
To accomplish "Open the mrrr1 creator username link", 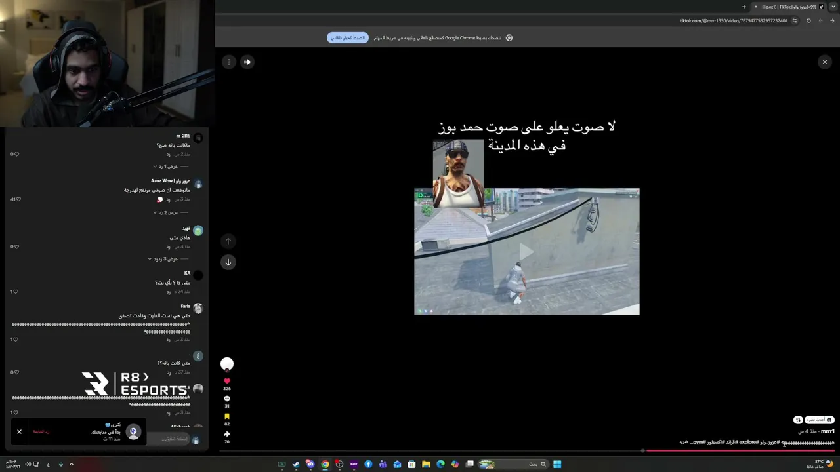I will point(828,431).
